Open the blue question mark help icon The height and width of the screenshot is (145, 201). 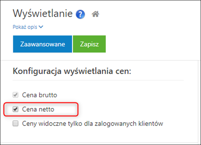pyautogui.click(x=80, y=14)
